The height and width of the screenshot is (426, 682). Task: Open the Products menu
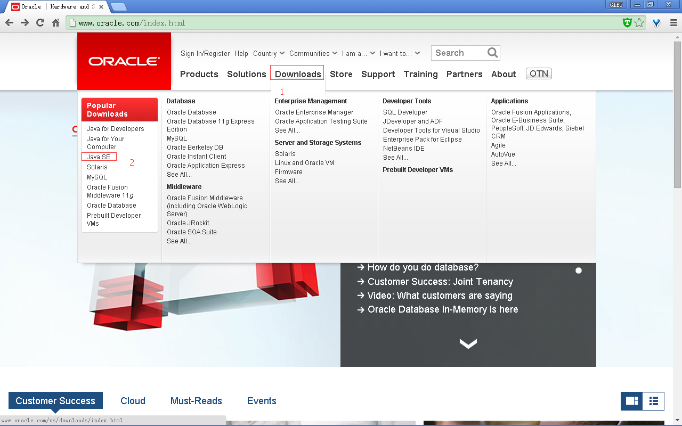(x=199, y=74)
